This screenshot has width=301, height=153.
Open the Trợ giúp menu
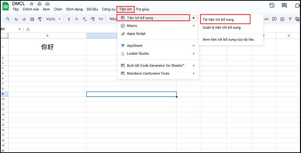[143, 9]
